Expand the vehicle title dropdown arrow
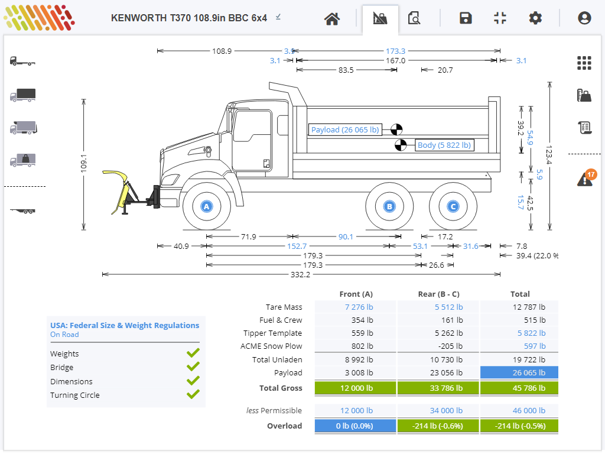This screenshot has width=605, height=454. click(x=278, y=17)
